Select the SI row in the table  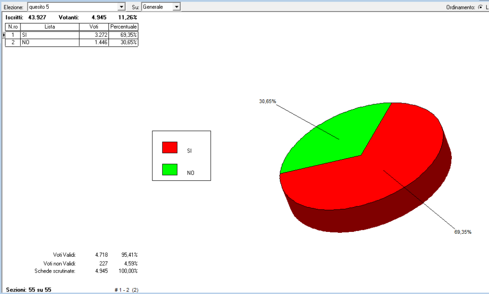[x=50, y=35]
